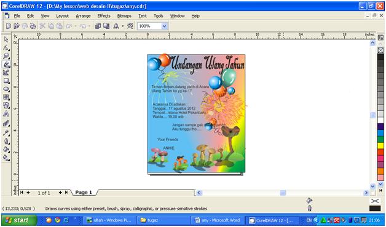Image resolution: width=386 pixels, height=227 pixels.
Task: Click the Application Launcher icon
Action: 116,26
